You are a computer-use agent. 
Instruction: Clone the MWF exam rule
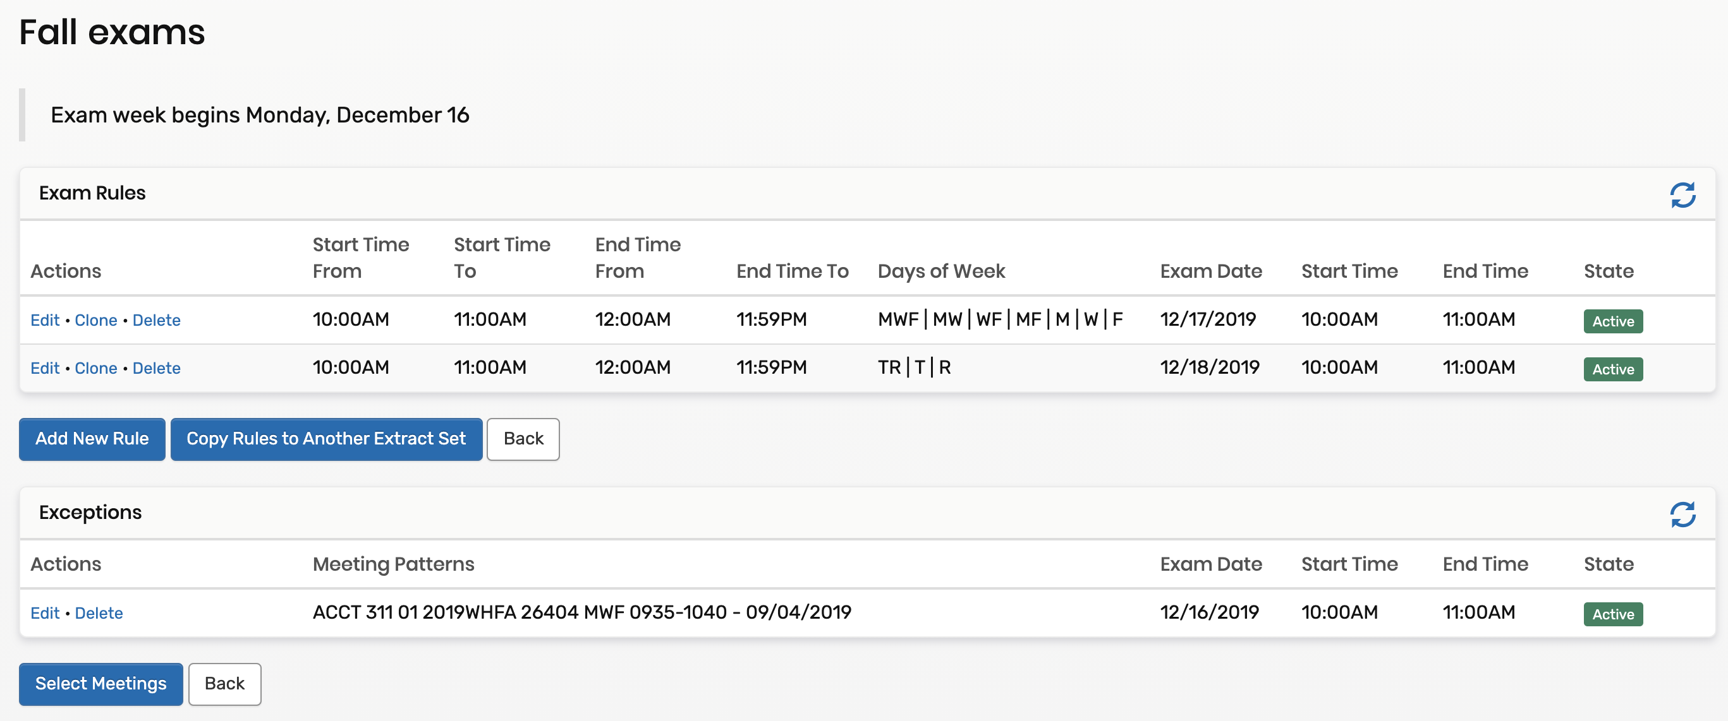[x=96, y=320]
